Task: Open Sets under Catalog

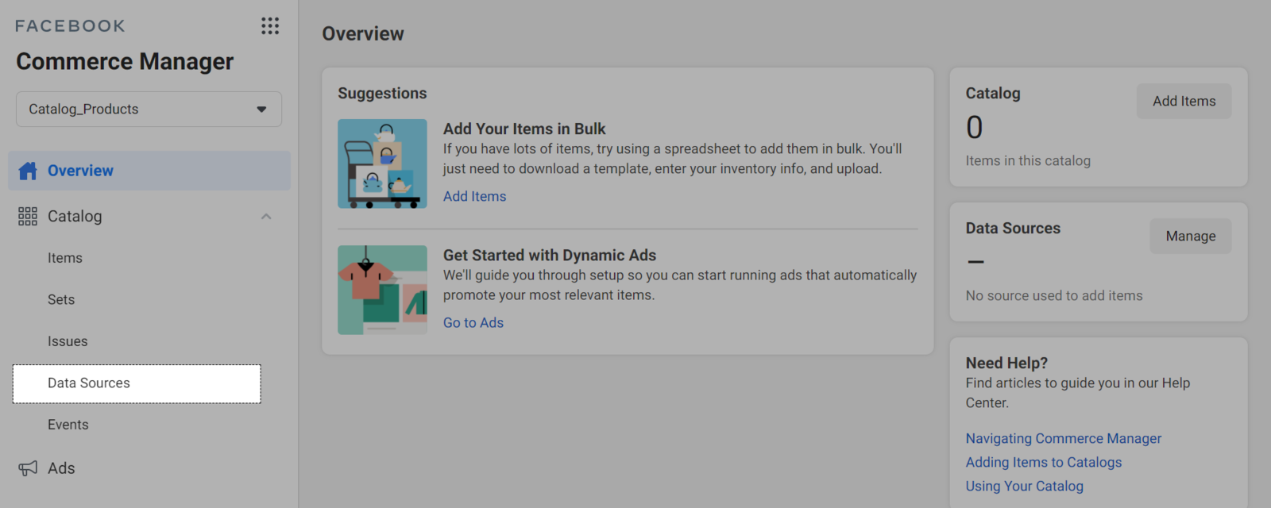Action: (x=61, y=300)
